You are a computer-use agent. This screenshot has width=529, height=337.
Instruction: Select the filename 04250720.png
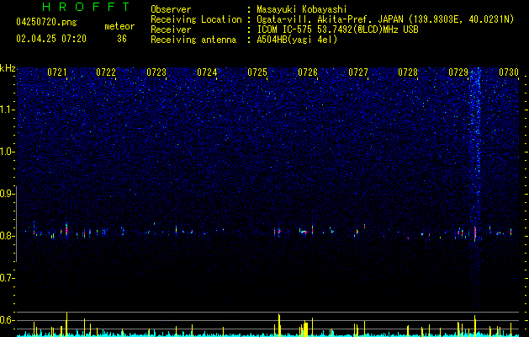point(46,22)
